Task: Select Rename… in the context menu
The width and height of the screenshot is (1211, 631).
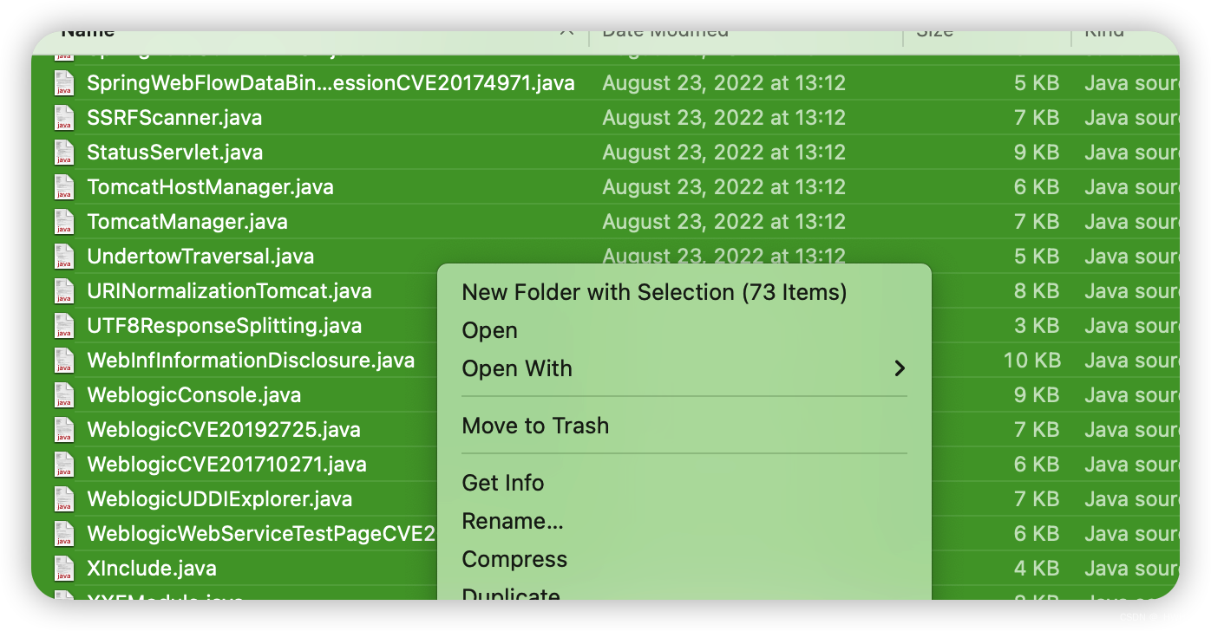Action: click(x=513, y=521)
